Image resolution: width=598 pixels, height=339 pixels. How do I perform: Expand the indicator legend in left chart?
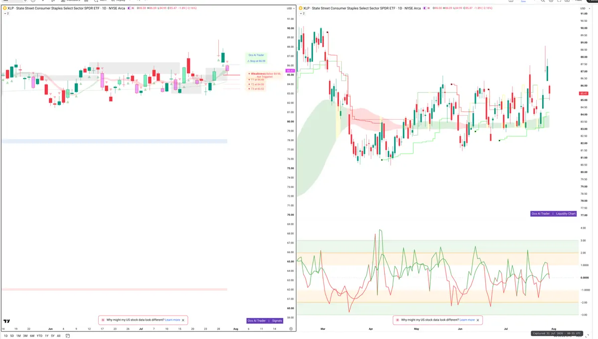[x=6, y=13]
